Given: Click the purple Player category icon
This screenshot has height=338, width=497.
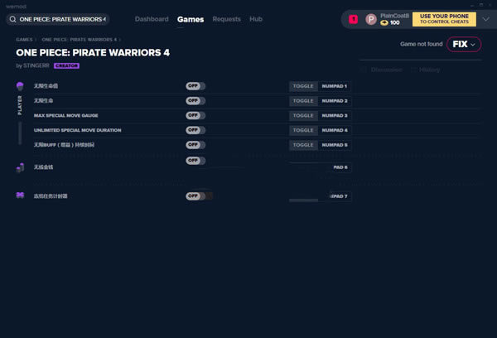Looking at the screenshot, I should point(20,86).
